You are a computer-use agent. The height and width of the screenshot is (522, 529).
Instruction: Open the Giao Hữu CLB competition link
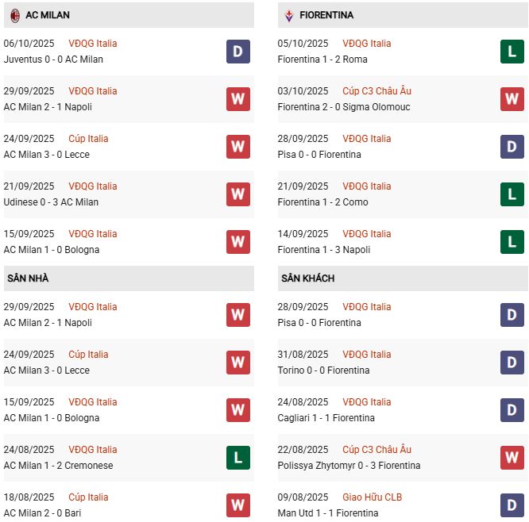(372, 497)
